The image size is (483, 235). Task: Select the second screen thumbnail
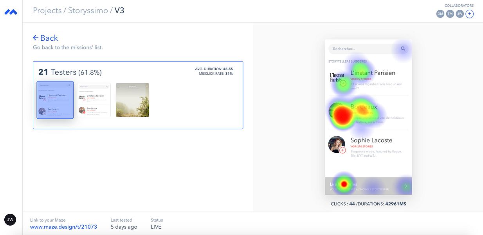[94, 100]
